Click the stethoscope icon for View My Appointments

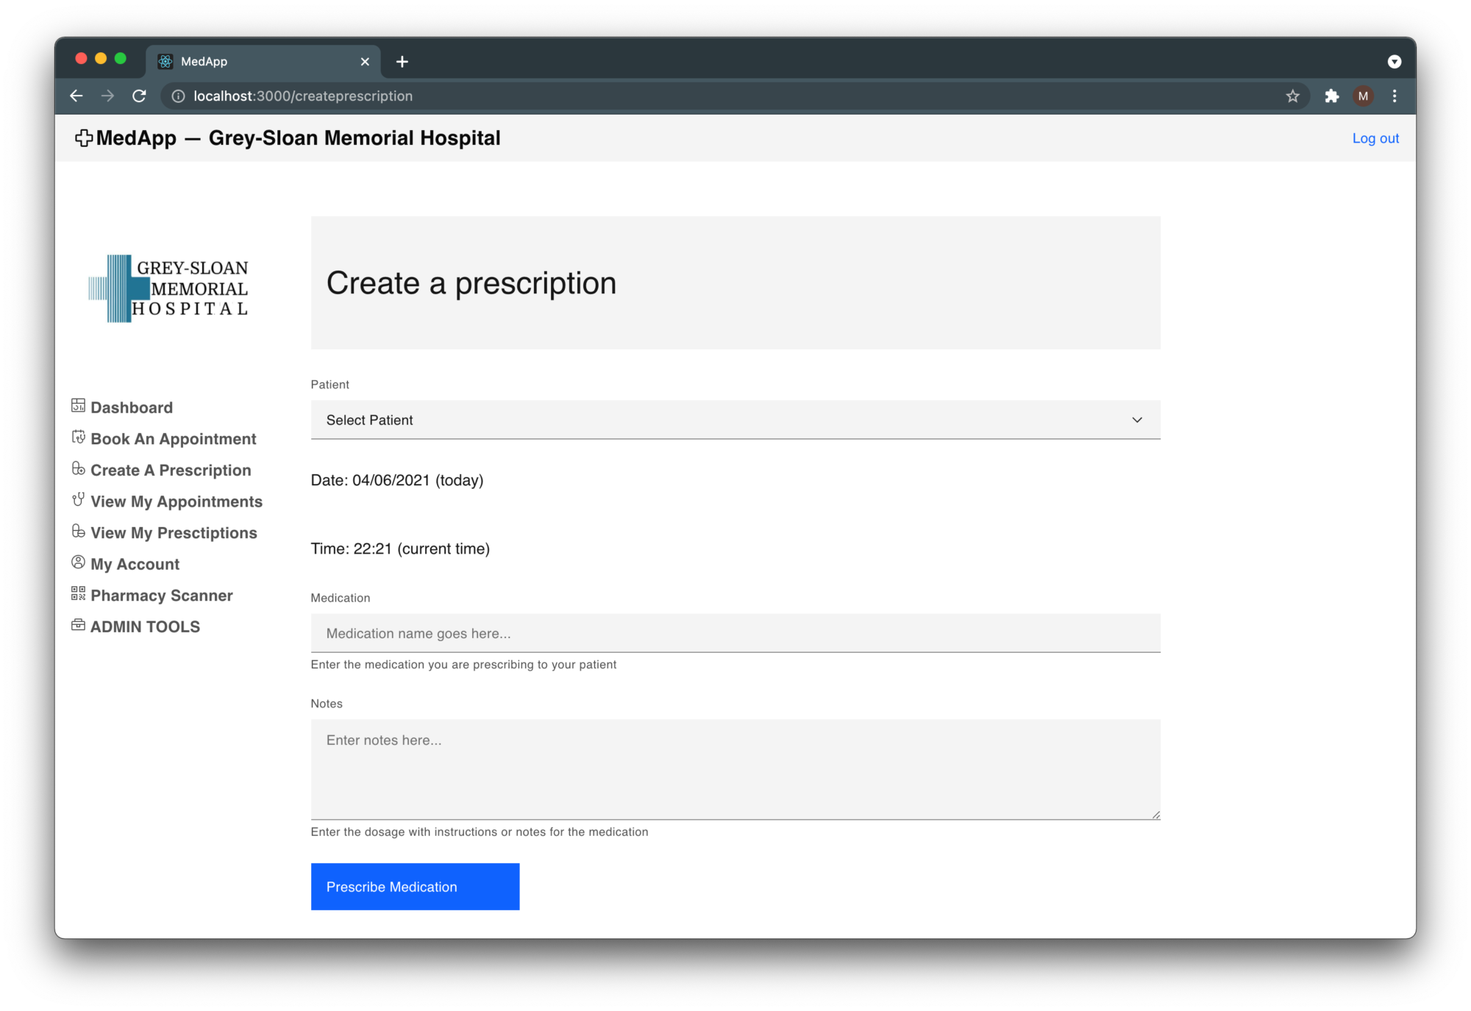click(78, 500)
